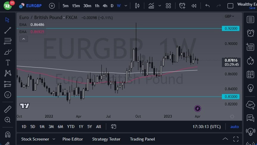
Task: Select the ruler measure tool
Action: point(7,109)
